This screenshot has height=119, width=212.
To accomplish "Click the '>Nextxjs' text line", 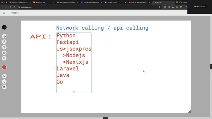I will pyautogui.click(x=76, y=62).
